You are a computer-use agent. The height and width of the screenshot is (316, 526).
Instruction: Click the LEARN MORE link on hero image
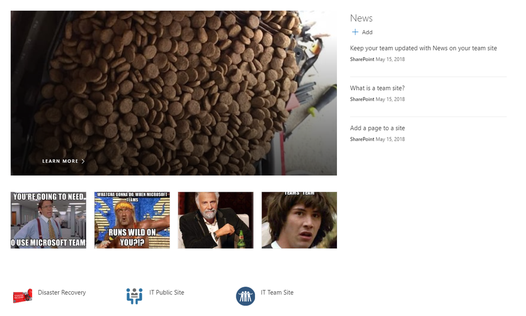point(63,161)
